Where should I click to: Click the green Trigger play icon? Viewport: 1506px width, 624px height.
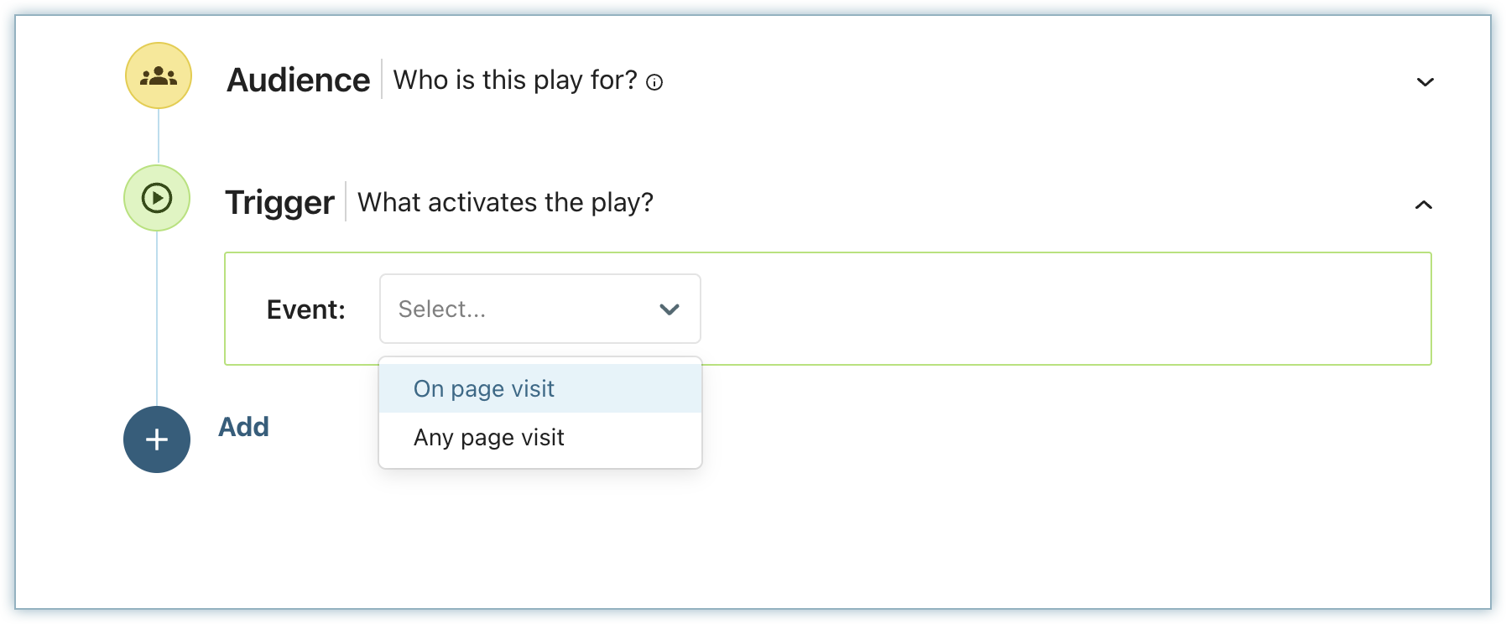pyautogui.click(x=157, y=199)
